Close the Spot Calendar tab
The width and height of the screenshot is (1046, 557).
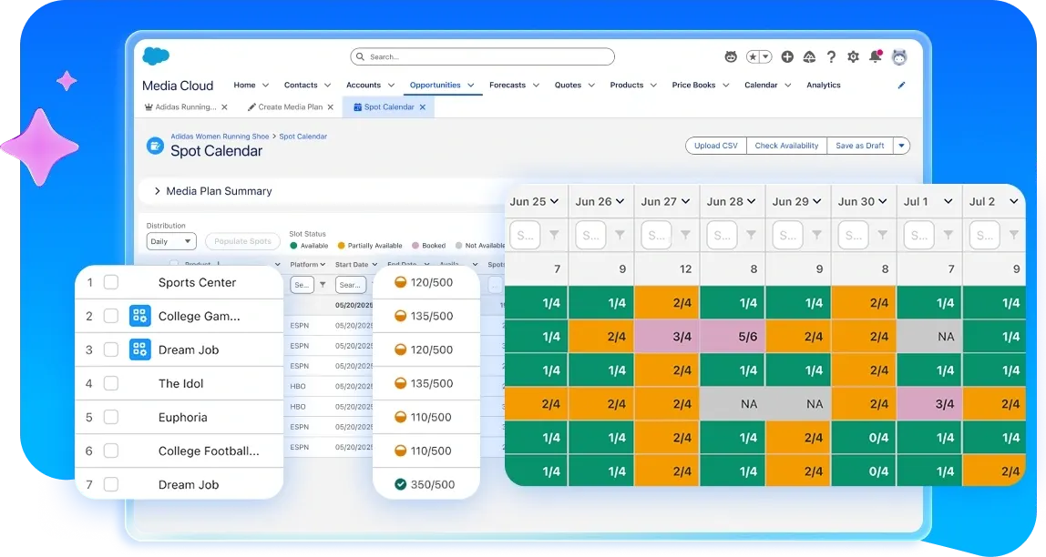422,107
